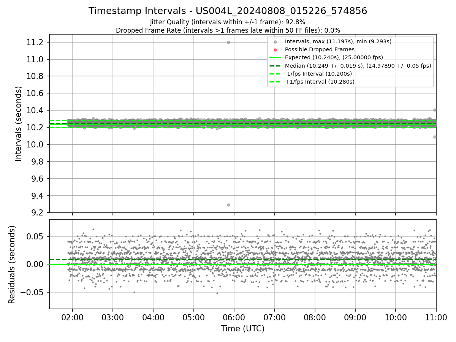Click the 08:00 x-axis tick label

pyautogui.click(x=315, y=317)
